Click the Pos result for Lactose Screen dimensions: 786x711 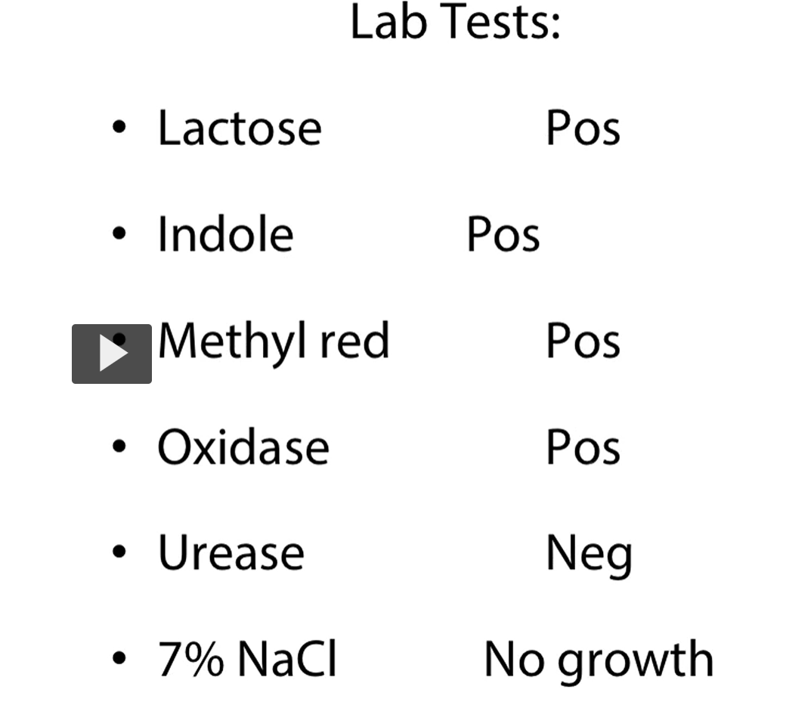click(583, 128)
